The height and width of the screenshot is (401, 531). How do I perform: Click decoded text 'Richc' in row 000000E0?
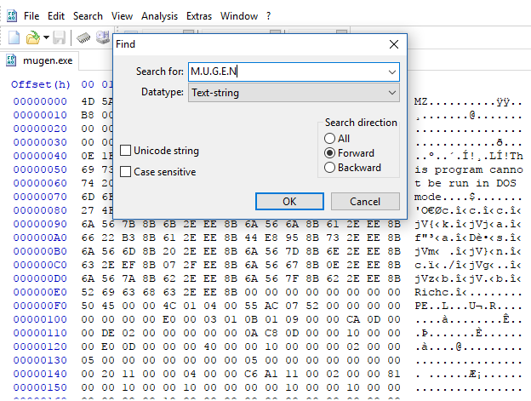point(431,292)
